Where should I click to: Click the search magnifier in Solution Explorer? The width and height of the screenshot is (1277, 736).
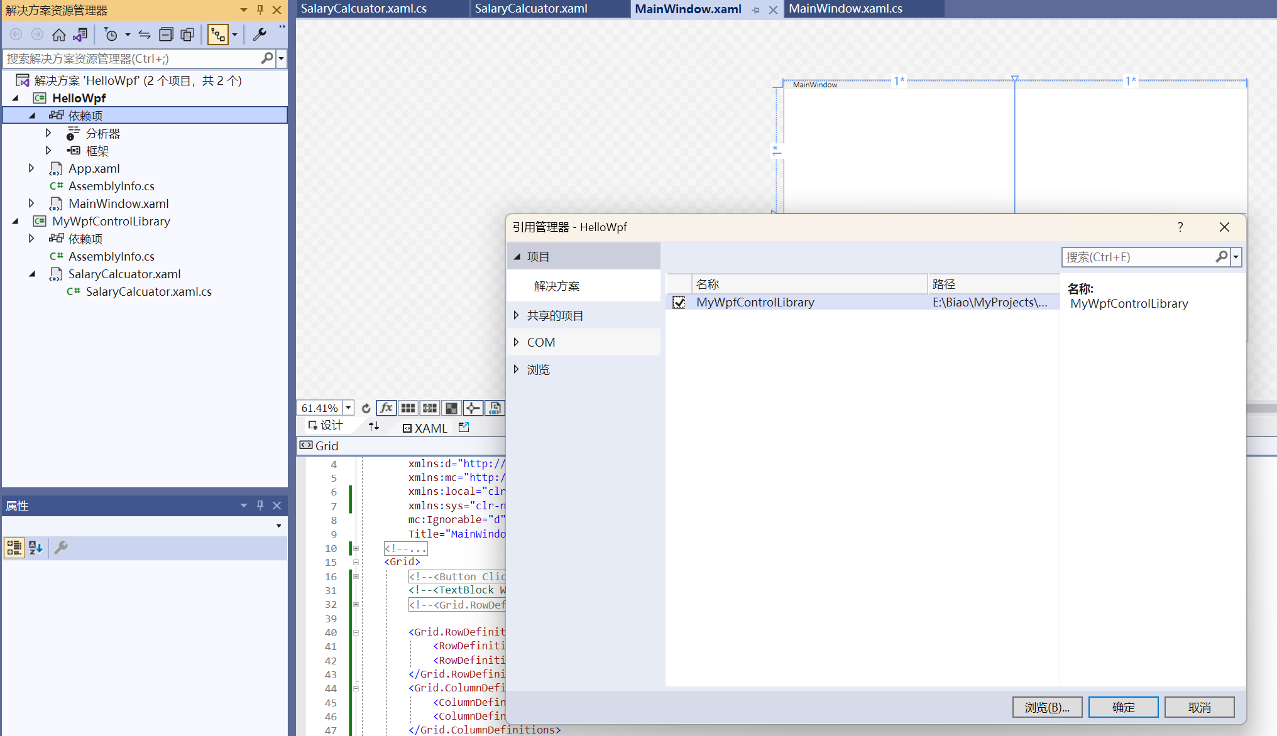[267, 58]
